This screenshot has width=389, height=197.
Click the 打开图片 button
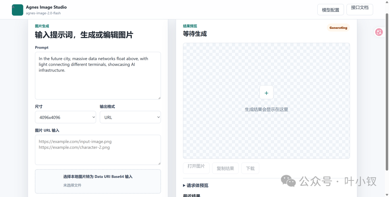click(196, 168)
